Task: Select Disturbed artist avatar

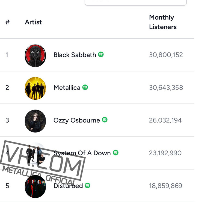Action: coord(35,186)
